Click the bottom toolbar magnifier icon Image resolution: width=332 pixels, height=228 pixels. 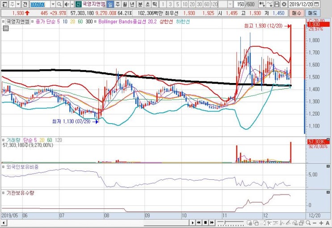click(x=308, y=223)
